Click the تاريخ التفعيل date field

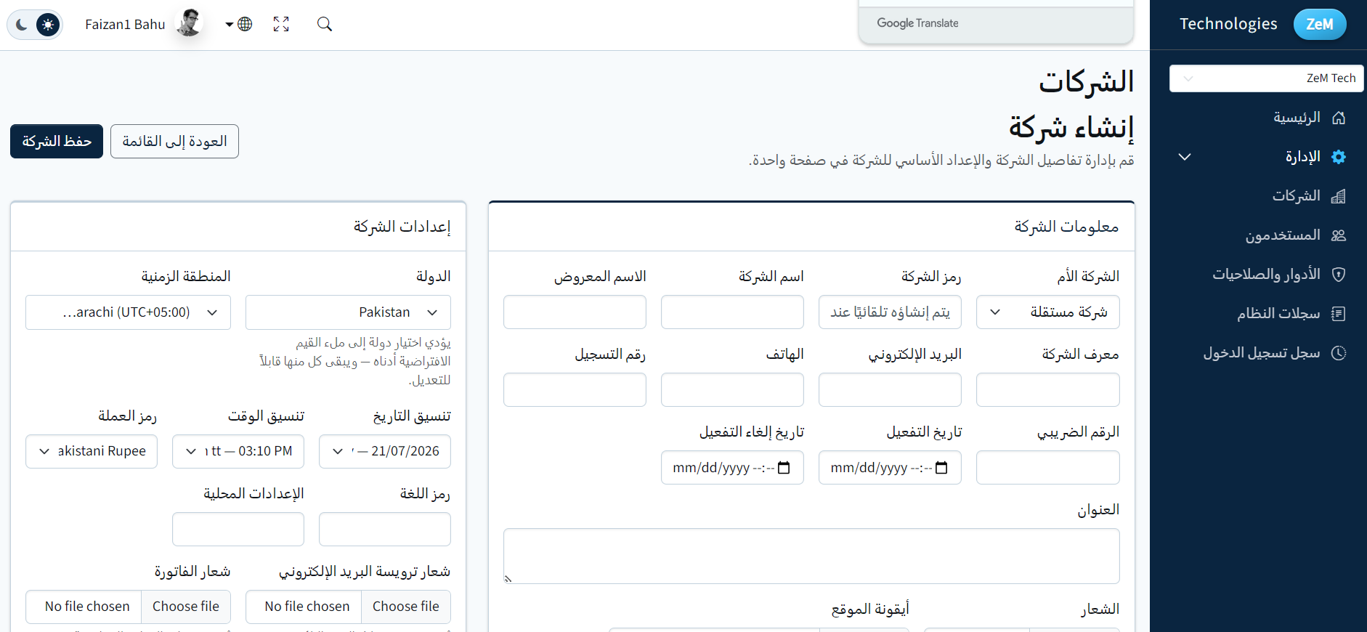[x=890, y=468]
